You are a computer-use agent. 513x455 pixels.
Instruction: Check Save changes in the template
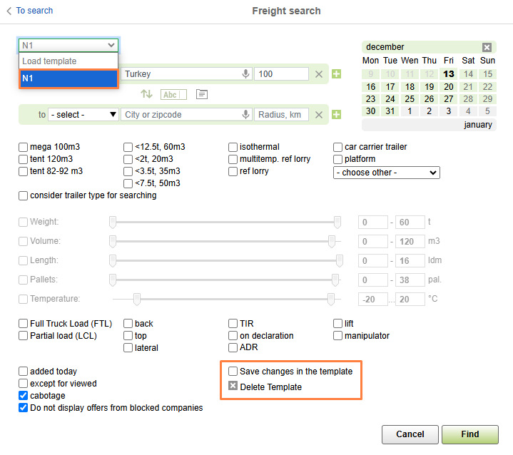(x=233, y=372)
